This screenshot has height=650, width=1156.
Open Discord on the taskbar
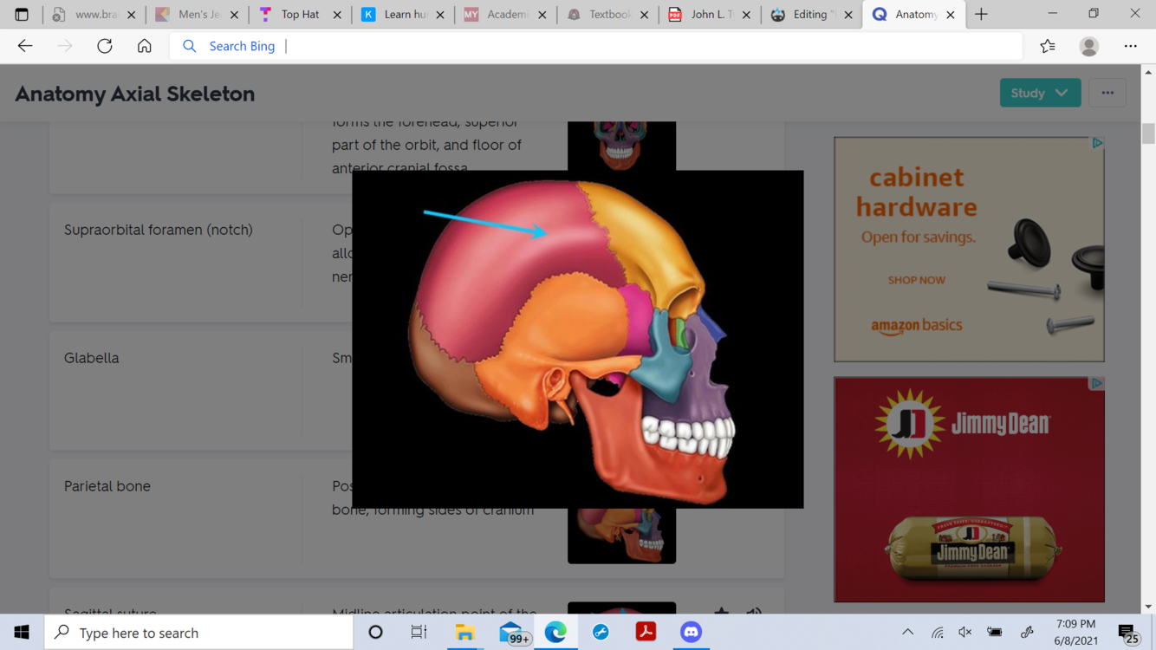691,633
